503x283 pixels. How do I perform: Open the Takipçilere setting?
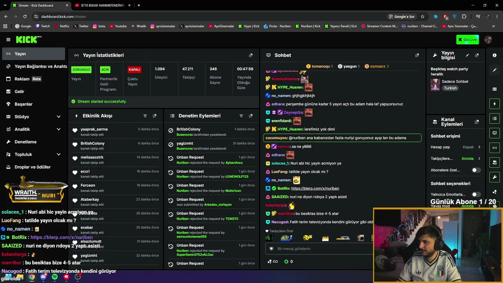pos(456,159)
